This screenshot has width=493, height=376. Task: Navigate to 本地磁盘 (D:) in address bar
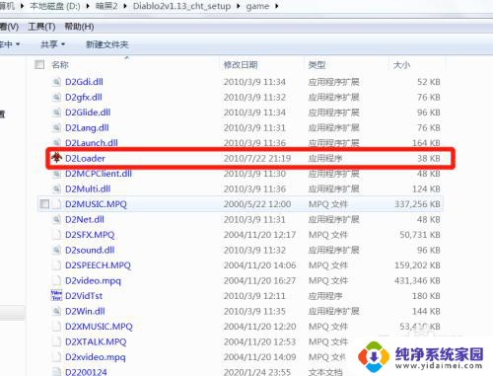(x=55, y=6)
